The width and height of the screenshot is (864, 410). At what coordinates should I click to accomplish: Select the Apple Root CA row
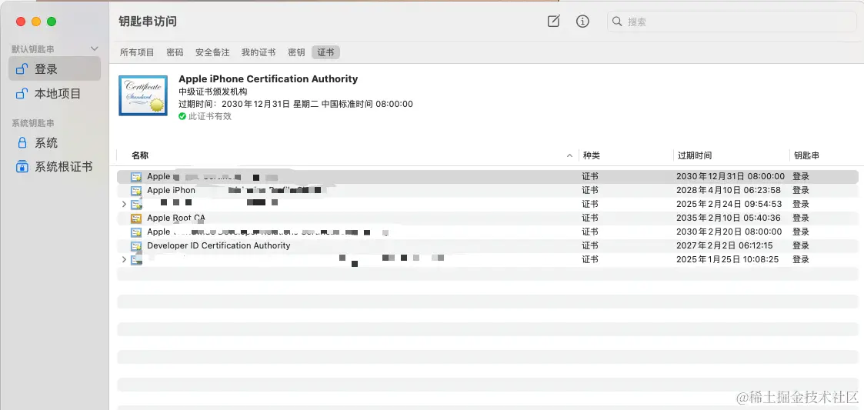[x=488, y=218]
